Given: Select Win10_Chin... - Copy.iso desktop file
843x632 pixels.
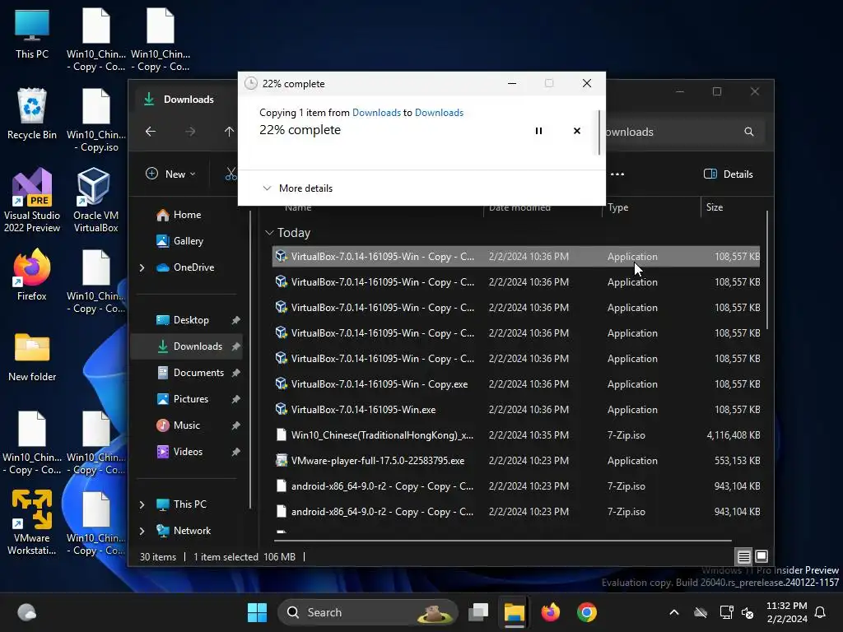Looking at the screenshot, I should (95, 120).
